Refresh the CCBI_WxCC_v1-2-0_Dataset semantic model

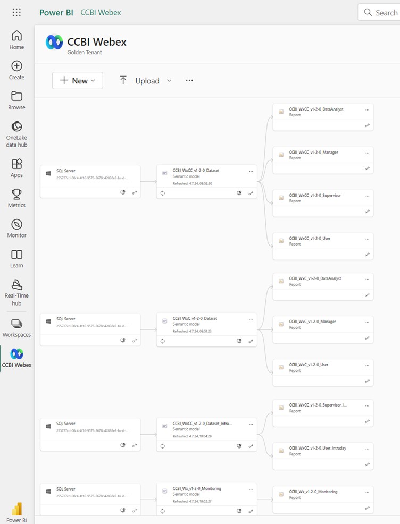(x=163, y=193)
